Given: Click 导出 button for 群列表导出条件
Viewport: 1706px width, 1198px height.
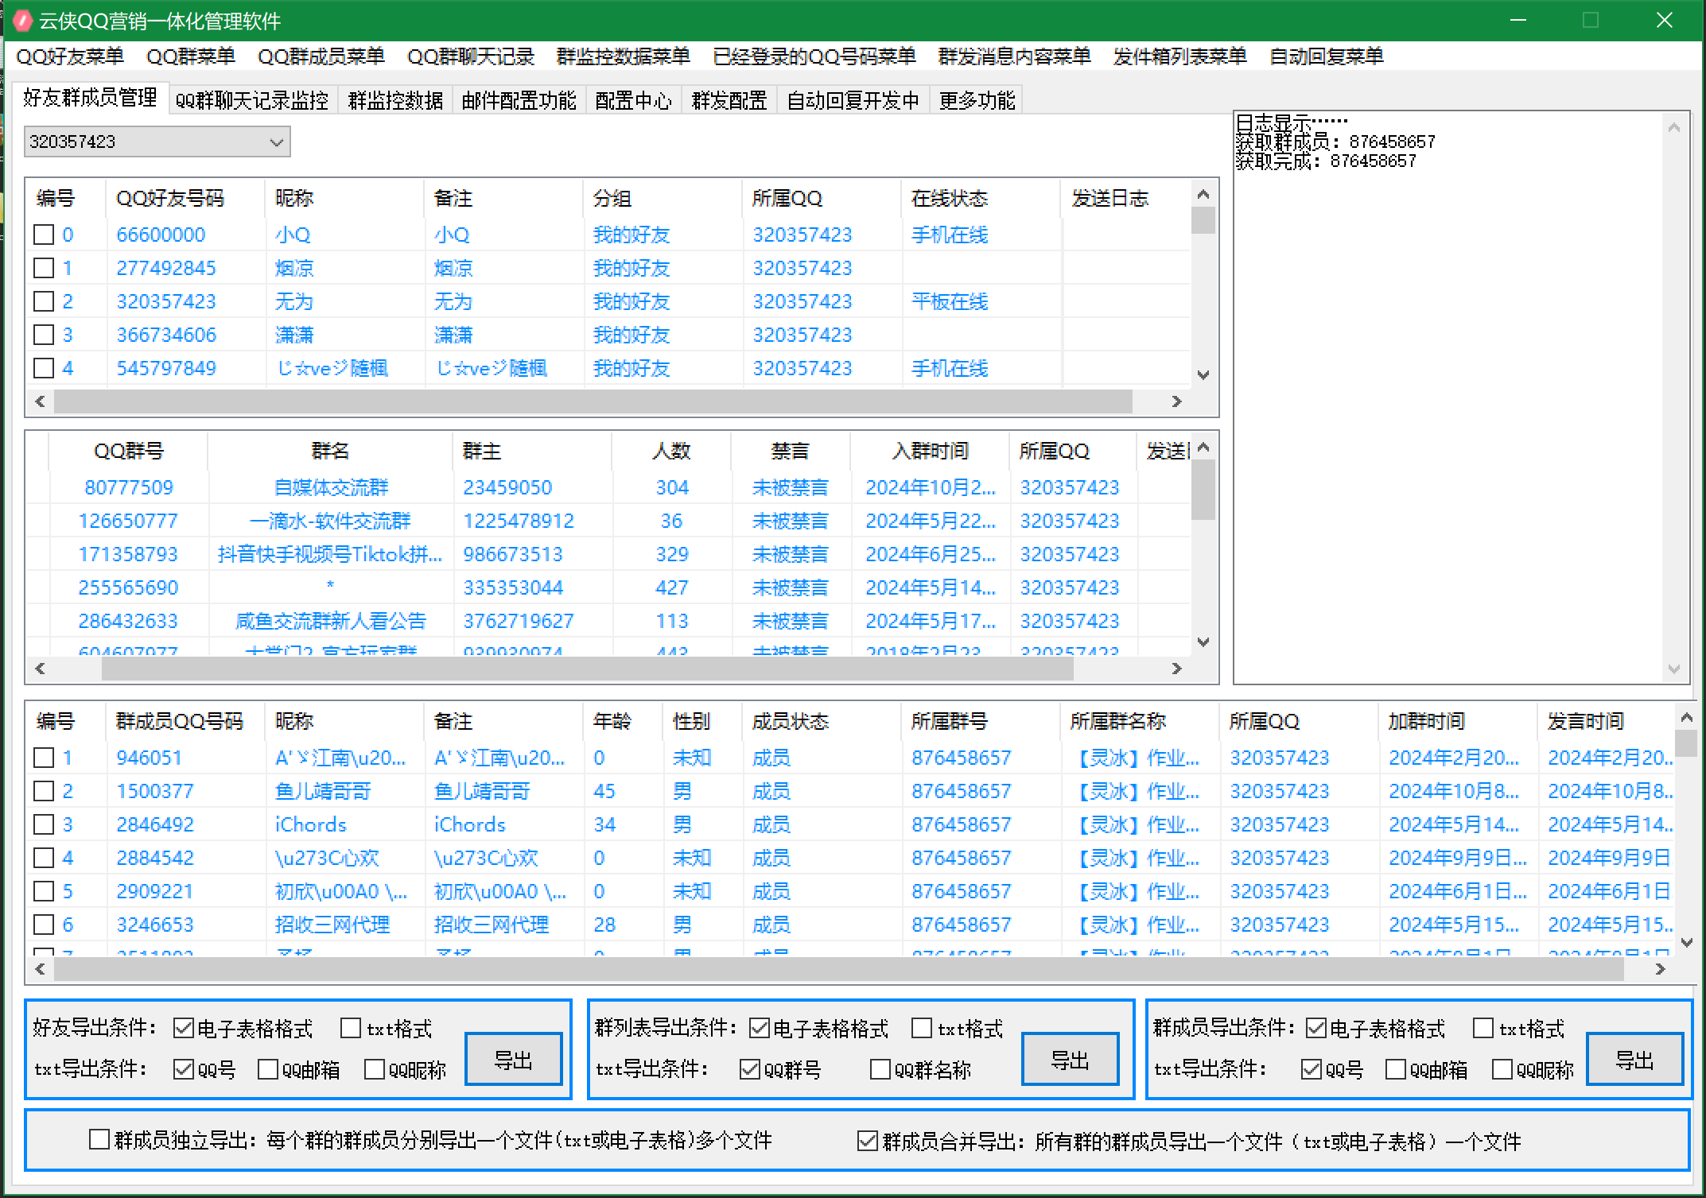Looking at the screenshot, I should [x=1070, y=1059].
